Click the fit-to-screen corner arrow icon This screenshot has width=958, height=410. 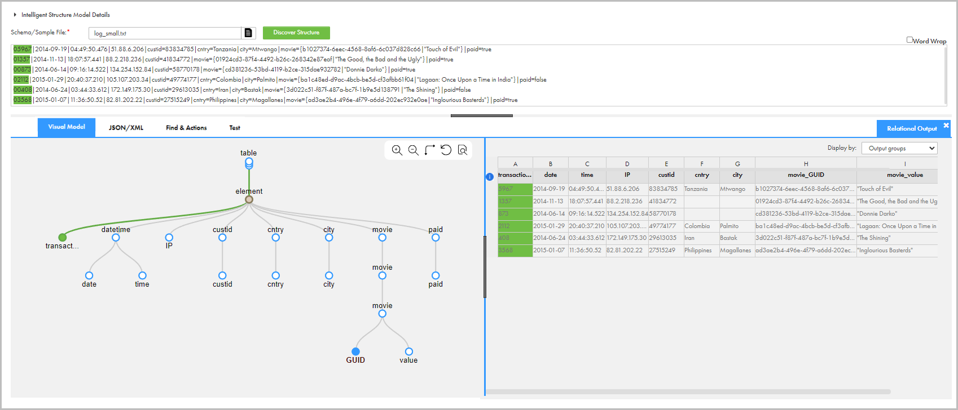coord(430,150)
